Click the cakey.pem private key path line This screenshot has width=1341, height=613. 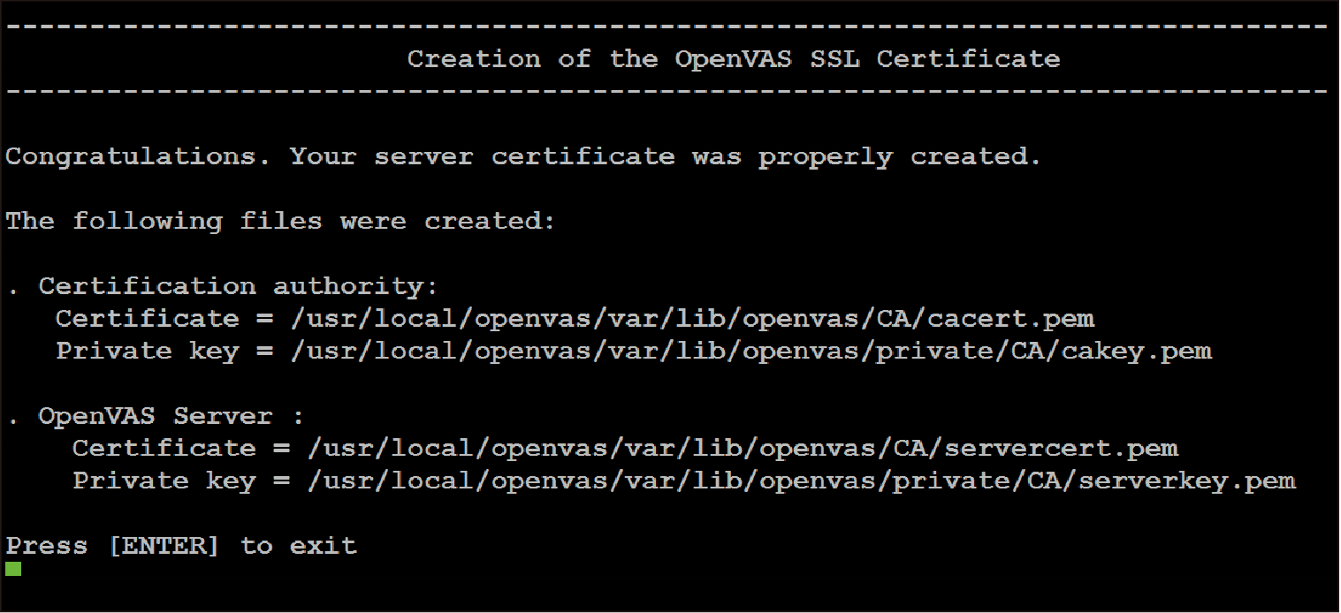[x=634, y=352]
